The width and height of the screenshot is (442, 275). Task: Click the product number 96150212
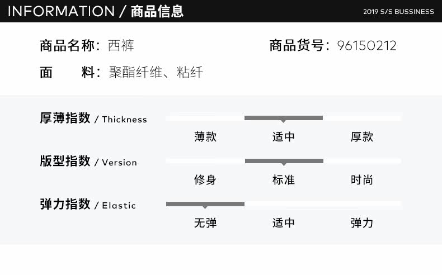(366, 46)
